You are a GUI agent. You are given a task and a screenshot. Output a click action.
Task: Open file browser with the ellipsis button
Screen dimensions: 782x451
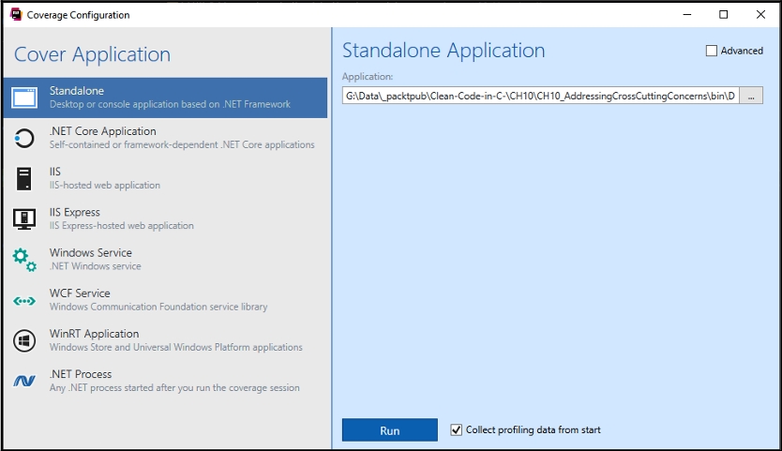coord(751,96)
